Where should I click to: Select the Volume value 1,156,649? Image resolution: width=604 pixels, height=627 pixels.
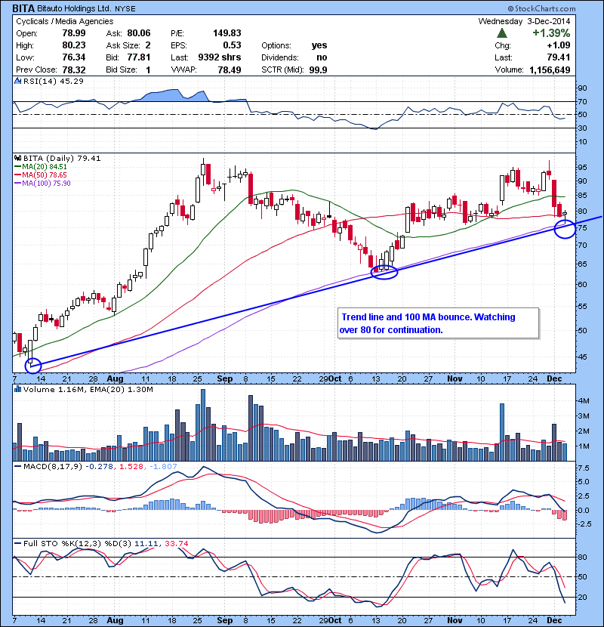point(550,70)
